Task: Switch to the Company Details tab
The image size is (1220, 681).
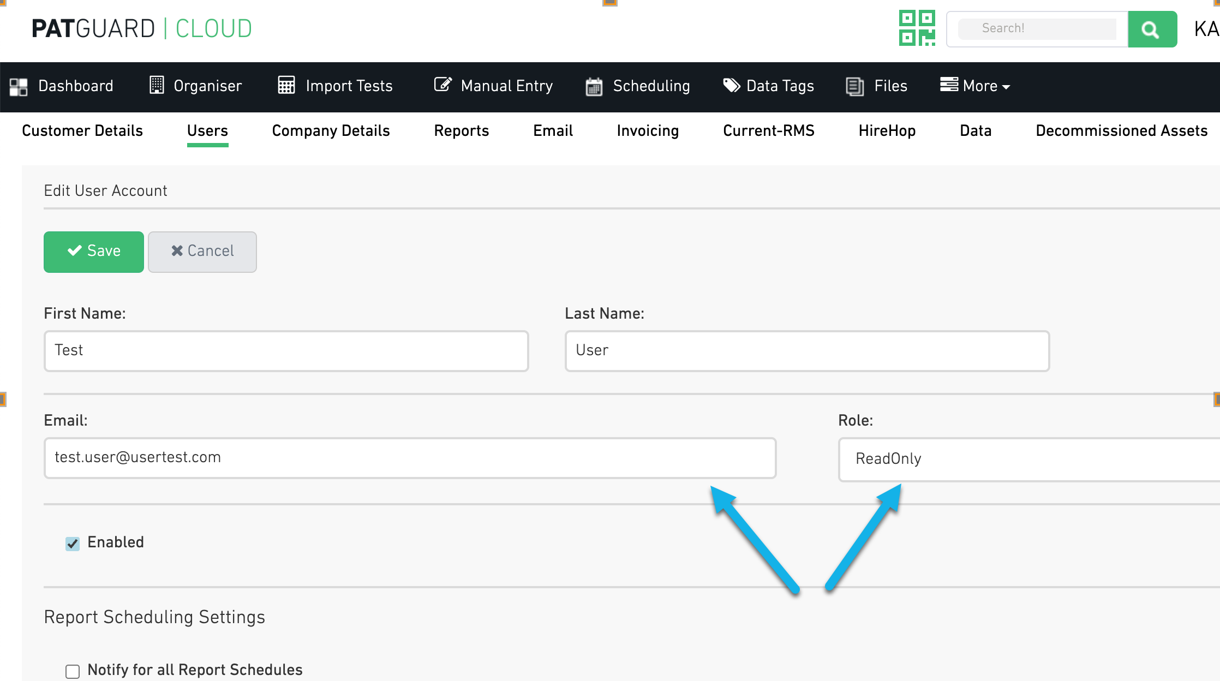Action: coord(331,131)
